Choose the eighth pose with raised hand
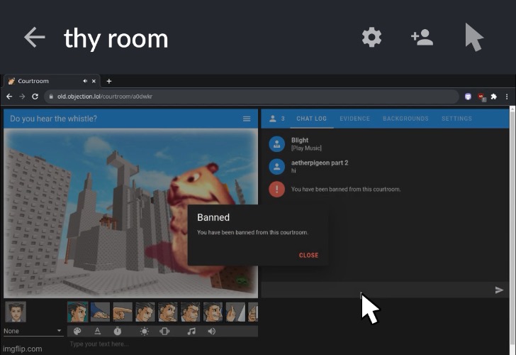This screenshot has width=516, height=355. [x=235, y=312]
